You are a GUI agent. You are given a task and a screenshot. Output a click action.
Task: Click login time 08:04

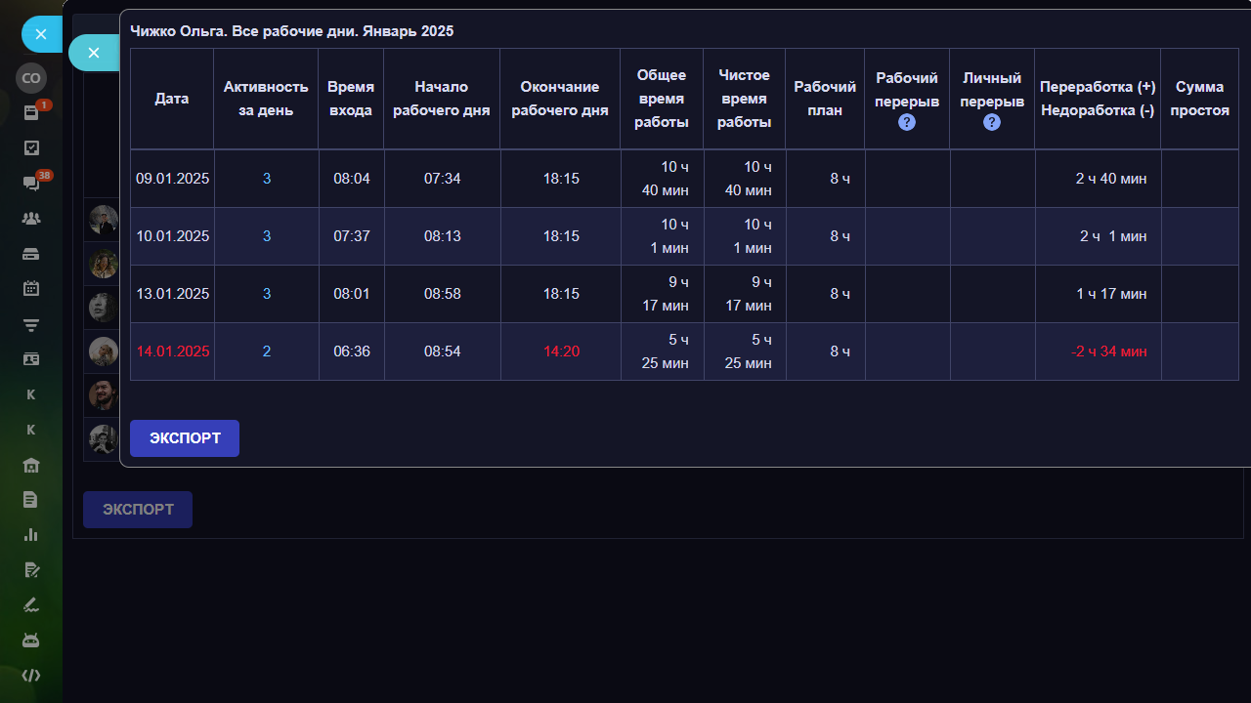pos(352,179)
